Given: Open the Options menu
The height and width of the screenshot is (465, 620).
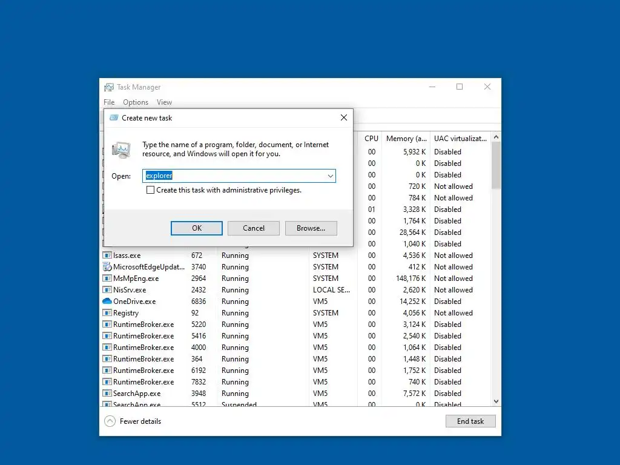Looking at the screenshot, I should coord(136,102).
